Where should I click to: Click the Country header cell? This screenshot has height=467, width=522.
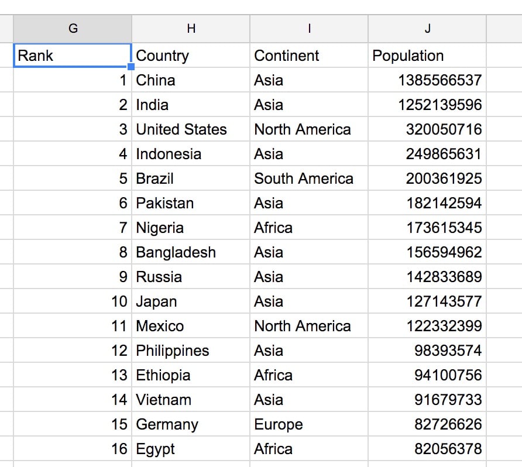pos(191,55)
